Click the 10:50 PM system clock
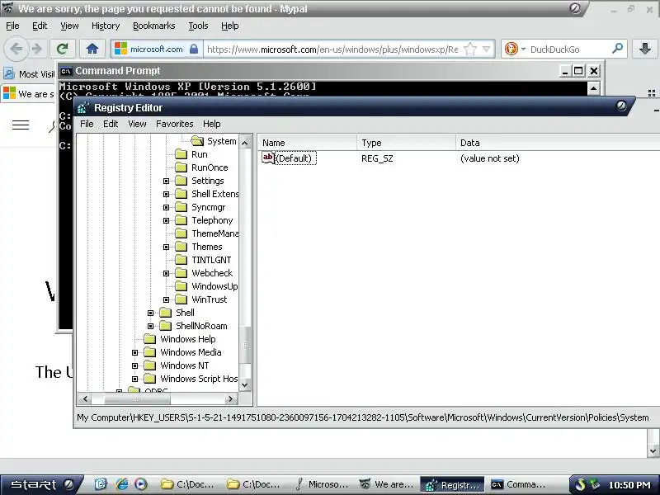660x495 pixels. click(x=629, y=485)
